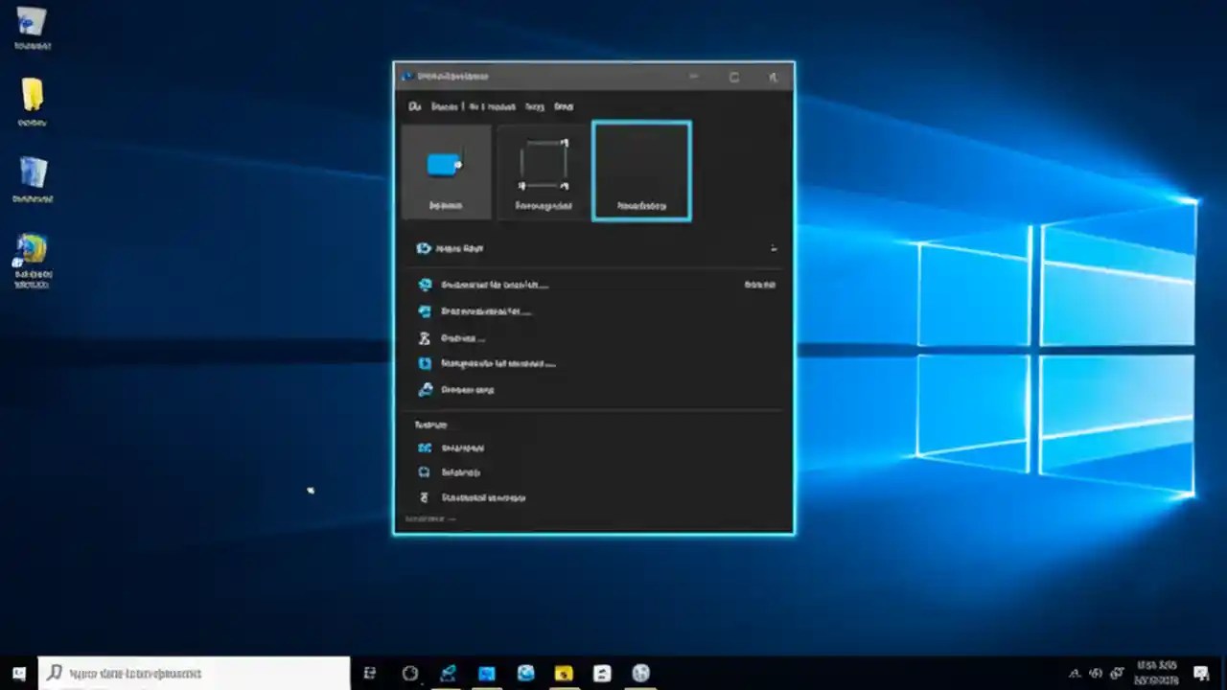
Task: Toggle the highlighted fullscreen capture mode tile
Action: coord(640,171)
